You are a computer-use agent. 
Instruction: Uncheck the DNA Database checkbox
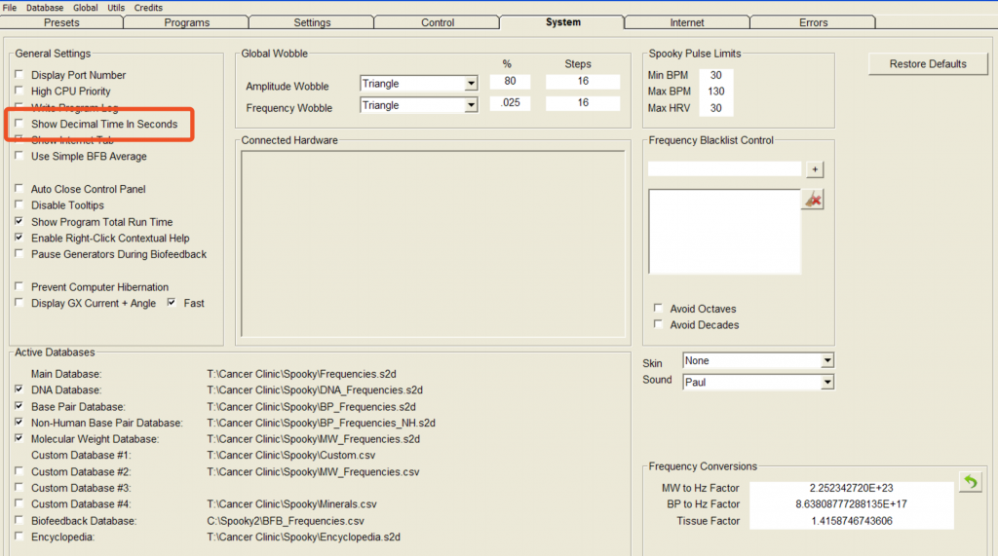point(20,389)
